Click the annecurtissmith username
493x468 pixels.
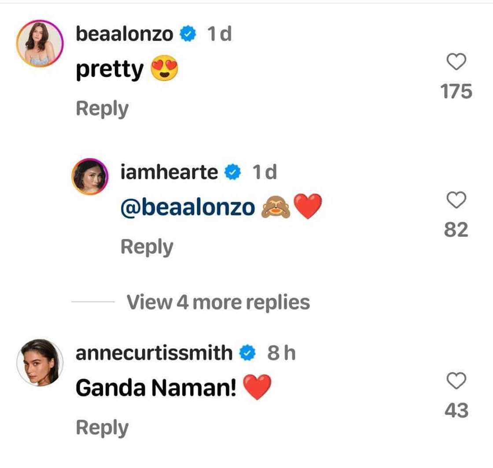(x=154, y=353)
